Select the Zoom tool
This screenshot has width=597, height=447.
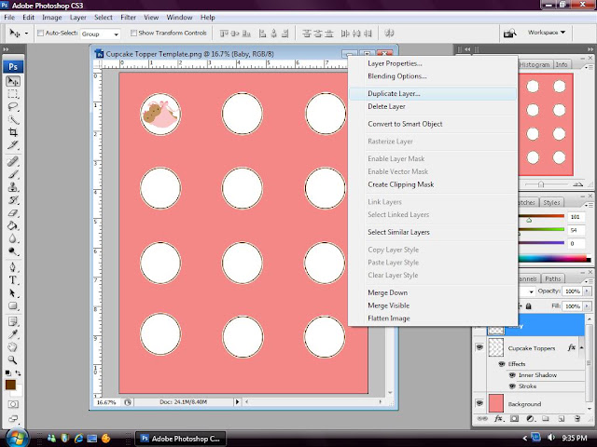(13, 360)
